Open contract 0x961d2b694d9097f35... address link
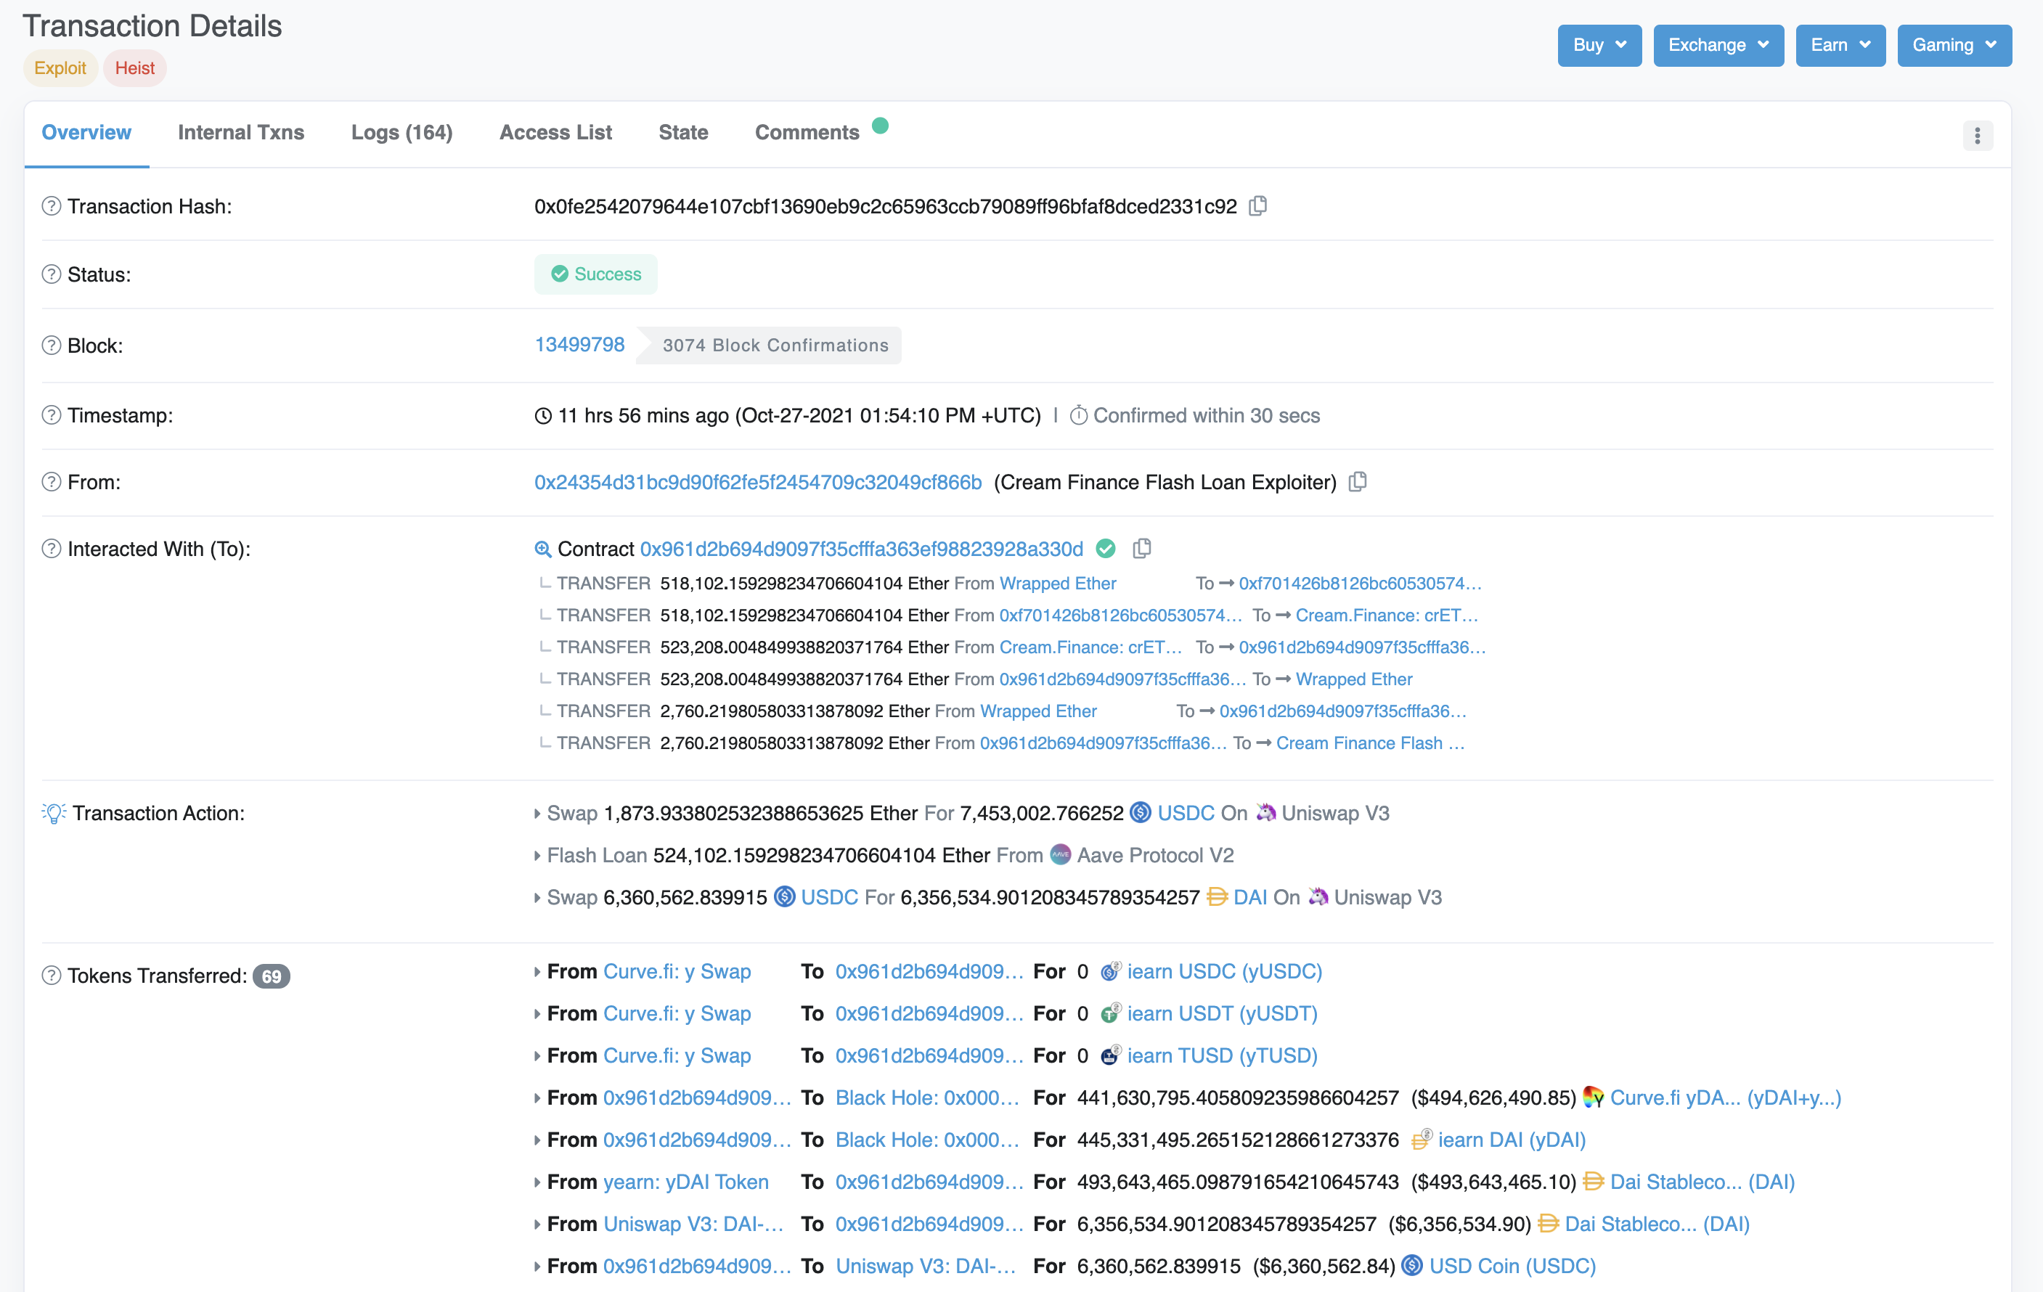The image size is (2043, 1292). pyautogui.click(x=861, y=549)
